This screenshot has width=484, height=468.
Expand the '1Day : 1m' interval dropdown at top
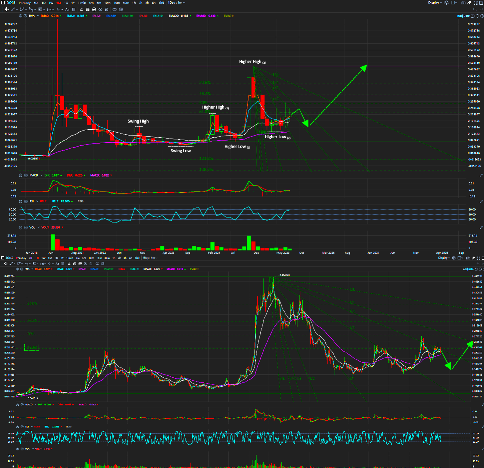(x=177, y=3)
